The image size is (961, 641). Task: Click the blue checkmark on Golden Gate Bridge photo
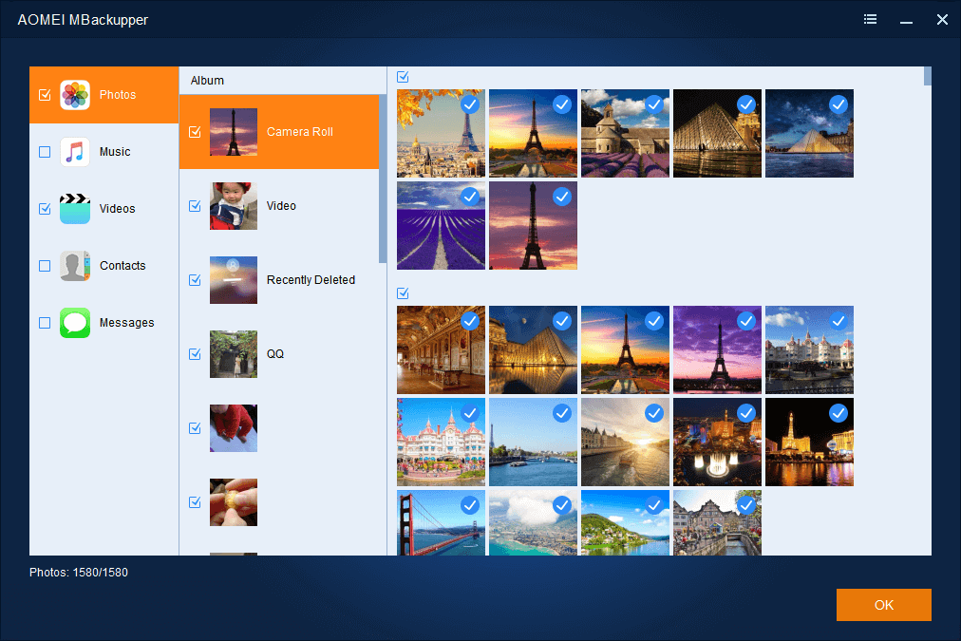pyautogui.click(x=469, y=505)
